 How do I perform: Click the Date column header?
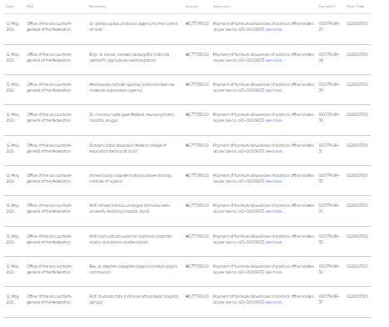(10, 6)
